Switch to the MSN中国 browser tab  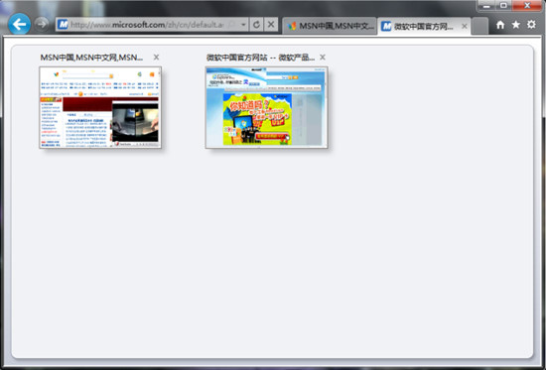click(x=330, y=26)
